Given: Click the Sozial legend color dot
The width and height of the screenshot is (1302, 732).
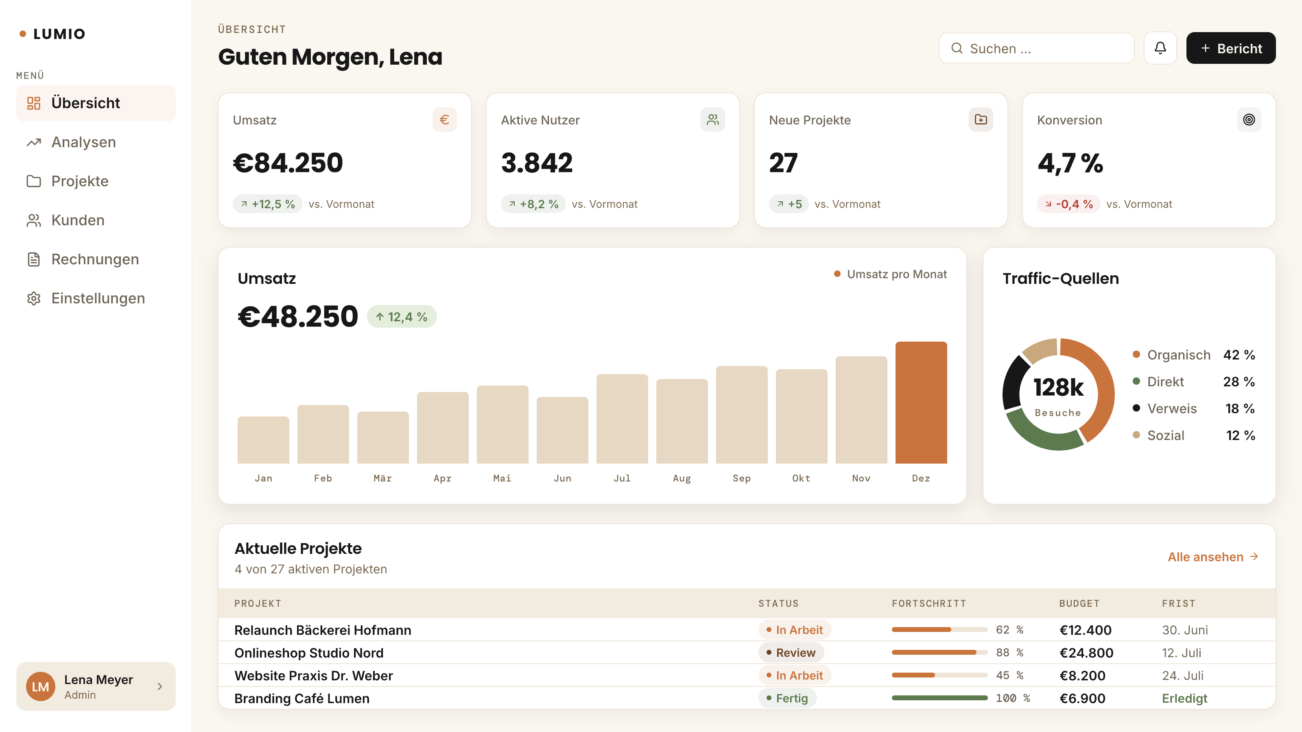Looking at the screenshot, I should pos(1136,435).
